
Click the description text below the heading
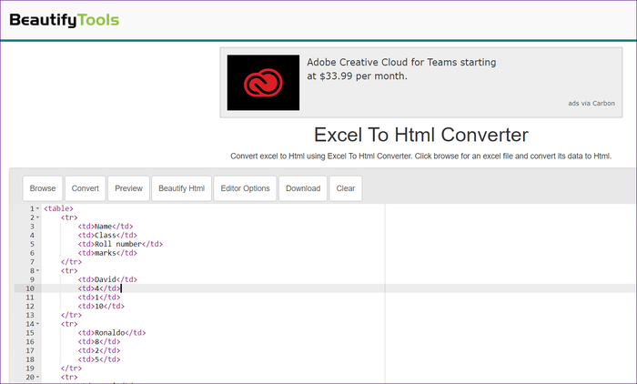[x=420, y=156]
